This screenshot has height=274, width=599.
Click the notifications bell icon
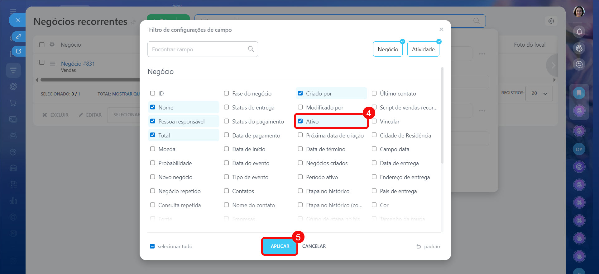[x=579, y=32]
